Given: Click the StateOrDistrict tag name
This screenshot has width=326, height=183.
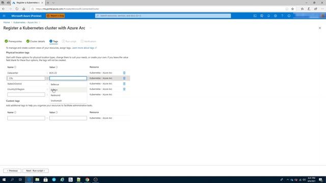Looking at the screenshot, I should point(15,84).
